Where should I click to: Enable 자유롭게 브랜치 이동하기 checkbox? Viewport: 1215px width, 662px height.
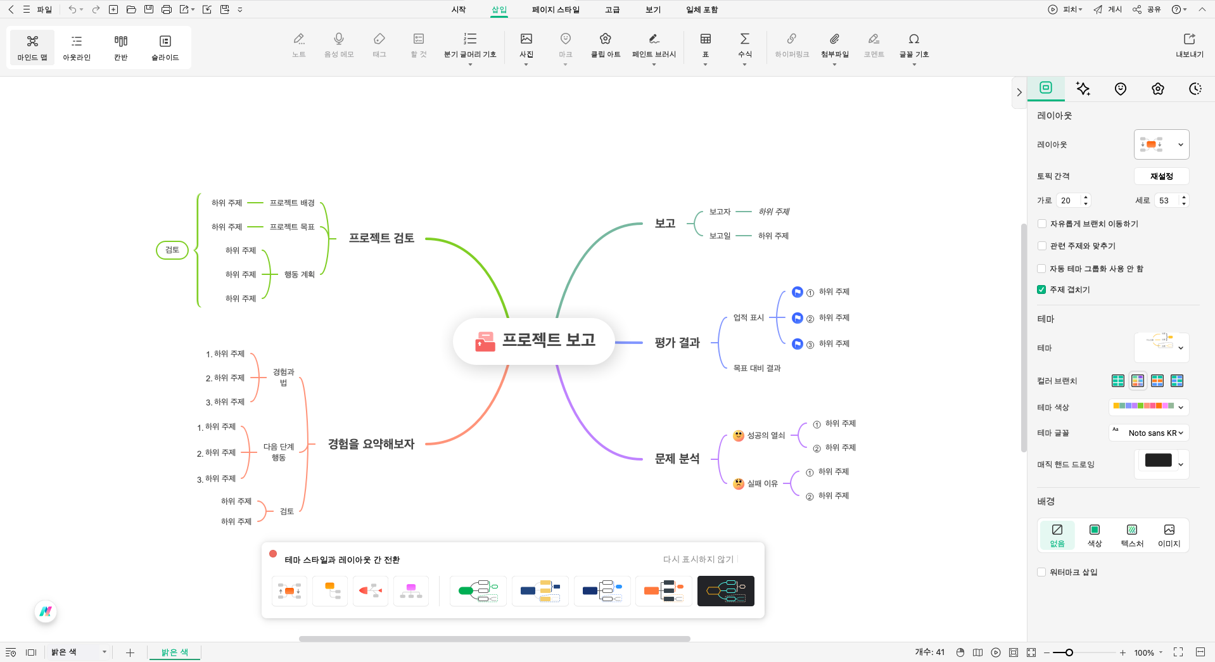point(1041,224)
